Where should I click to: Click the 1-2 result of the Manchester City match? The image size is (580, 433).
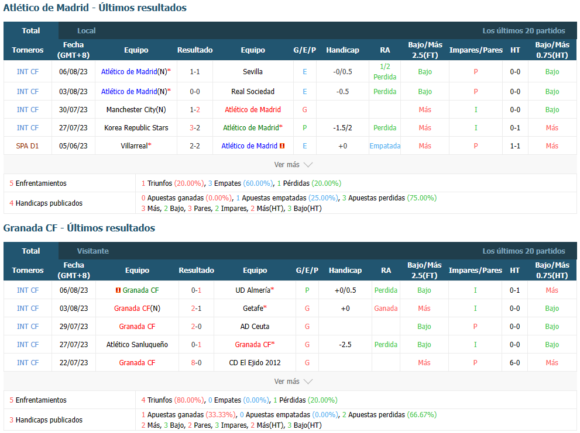click(195, 110)
